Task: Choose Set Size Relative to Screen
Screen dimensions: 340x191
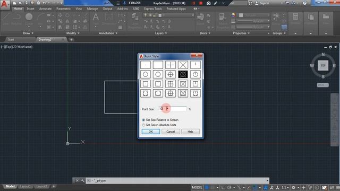Action: click(160, 120)
